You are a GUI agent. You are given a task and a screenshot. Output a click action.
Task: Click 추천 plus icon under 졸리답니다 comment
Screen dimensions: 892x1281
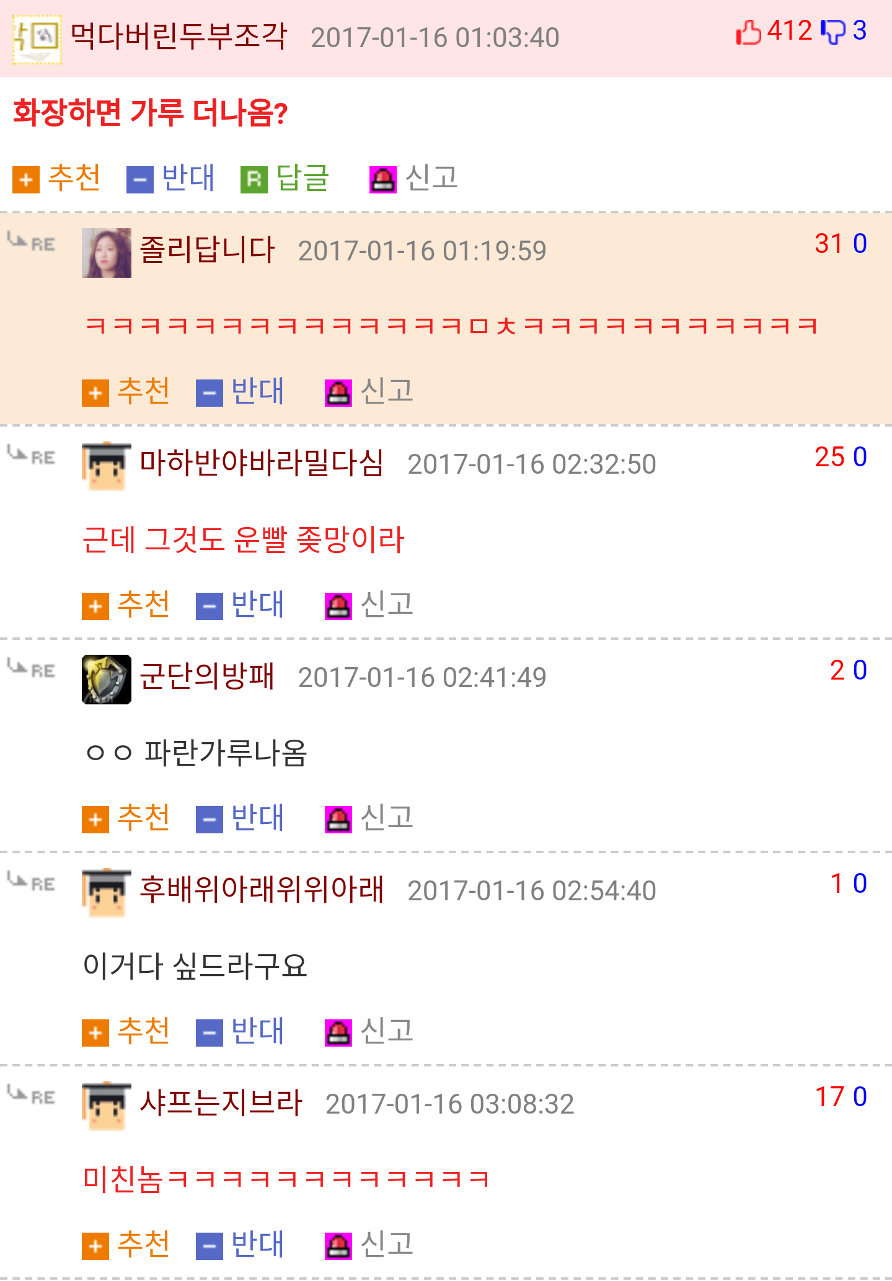click(95, 393)
